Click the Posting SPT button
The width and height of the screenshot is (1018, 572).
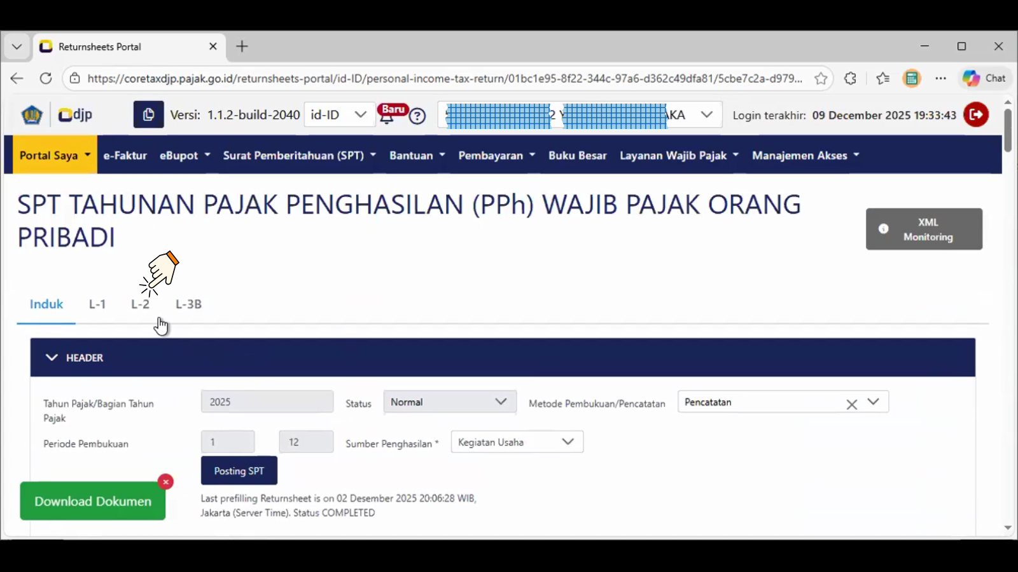pos(239,471)
